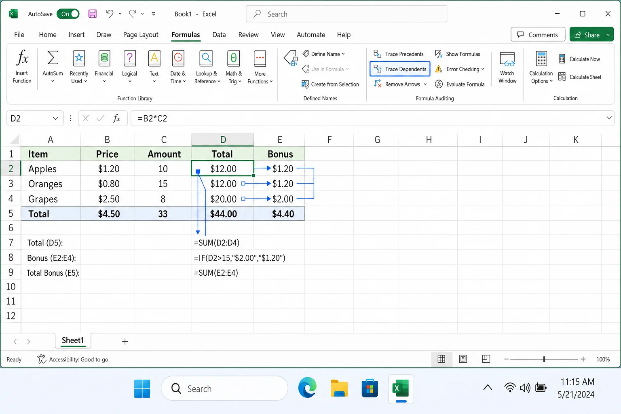Switch to the Insert tab

pyautogui.click(x=76, y=35)
